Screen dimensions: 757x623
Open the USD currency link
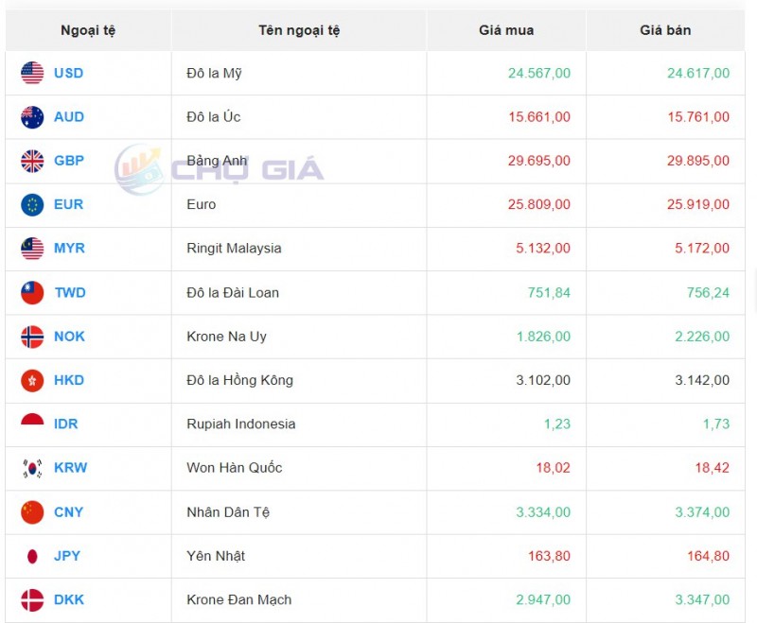point(68,73)
